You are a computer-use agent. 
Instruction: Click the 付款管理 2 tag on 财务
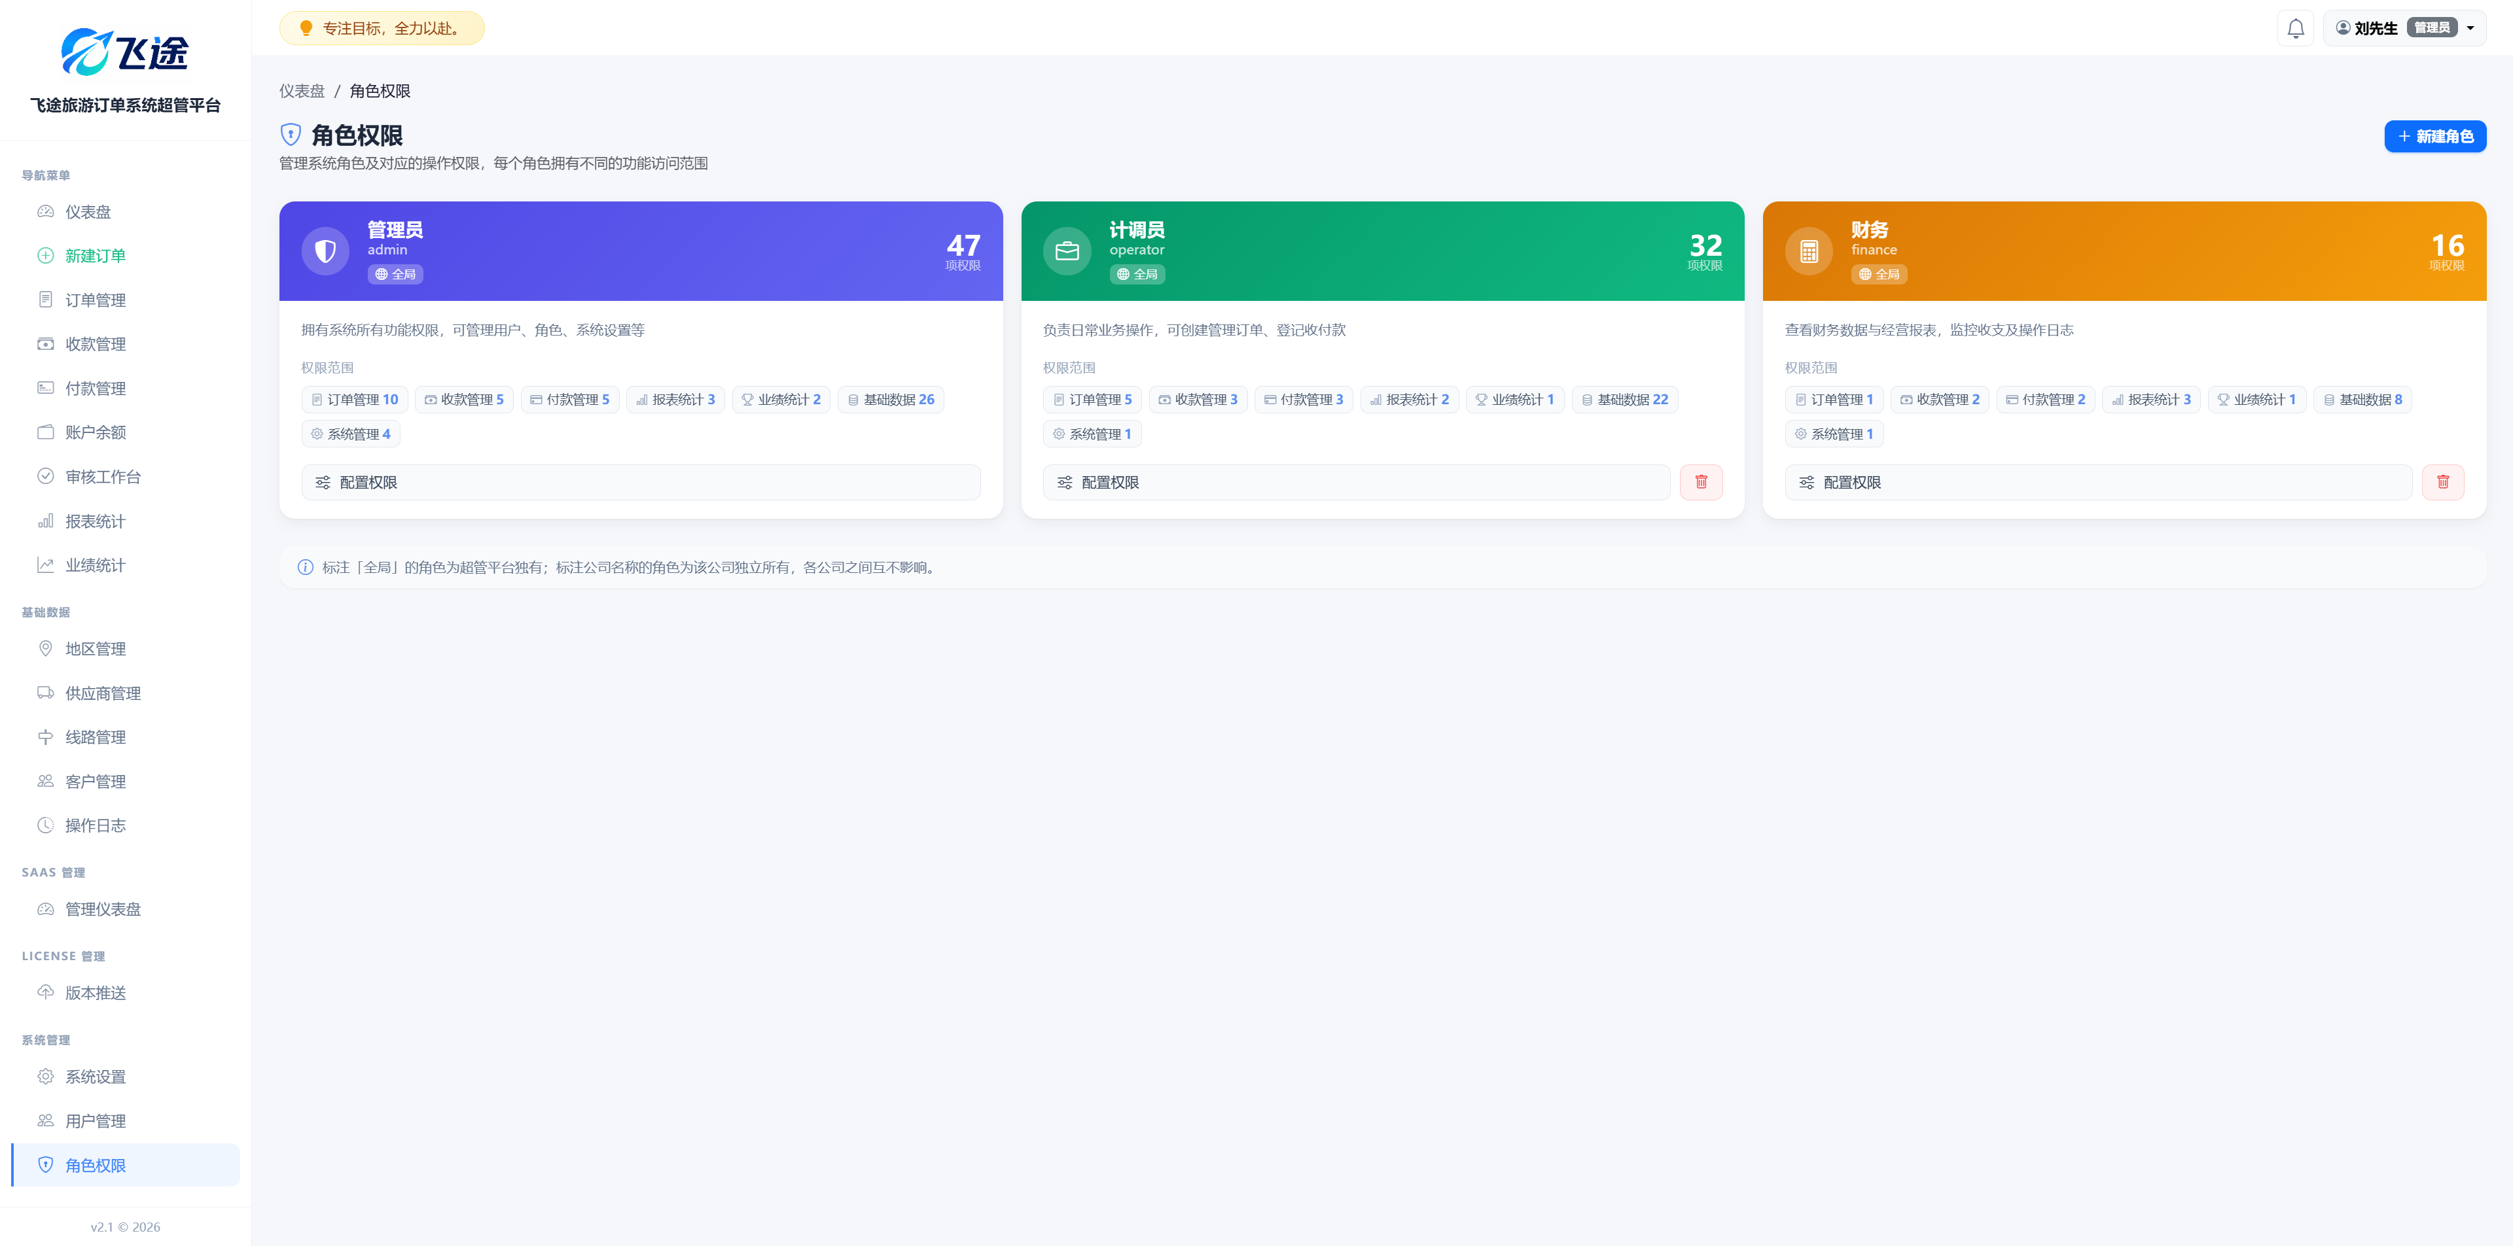pyautogui.click(x=2046, y=400)
